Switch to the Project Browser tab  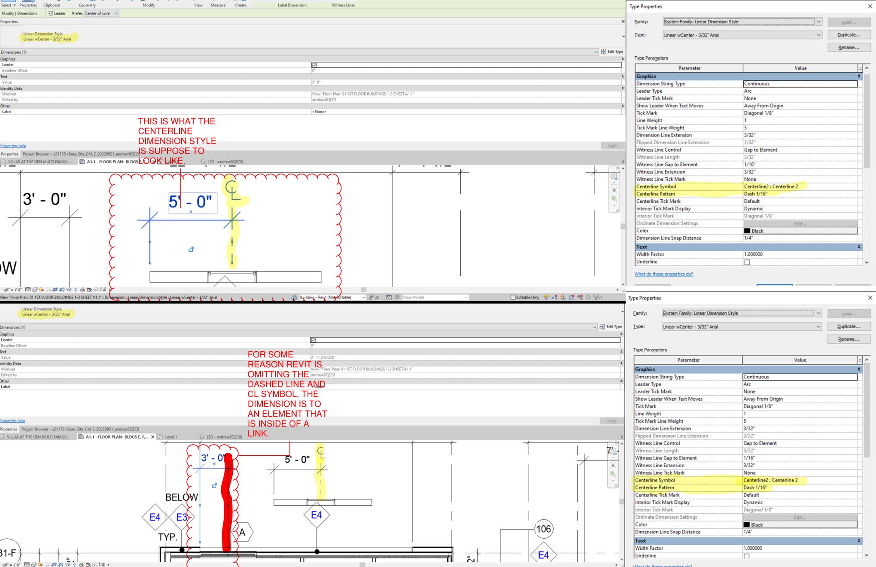pyautogui.click(x=81, y=154)
